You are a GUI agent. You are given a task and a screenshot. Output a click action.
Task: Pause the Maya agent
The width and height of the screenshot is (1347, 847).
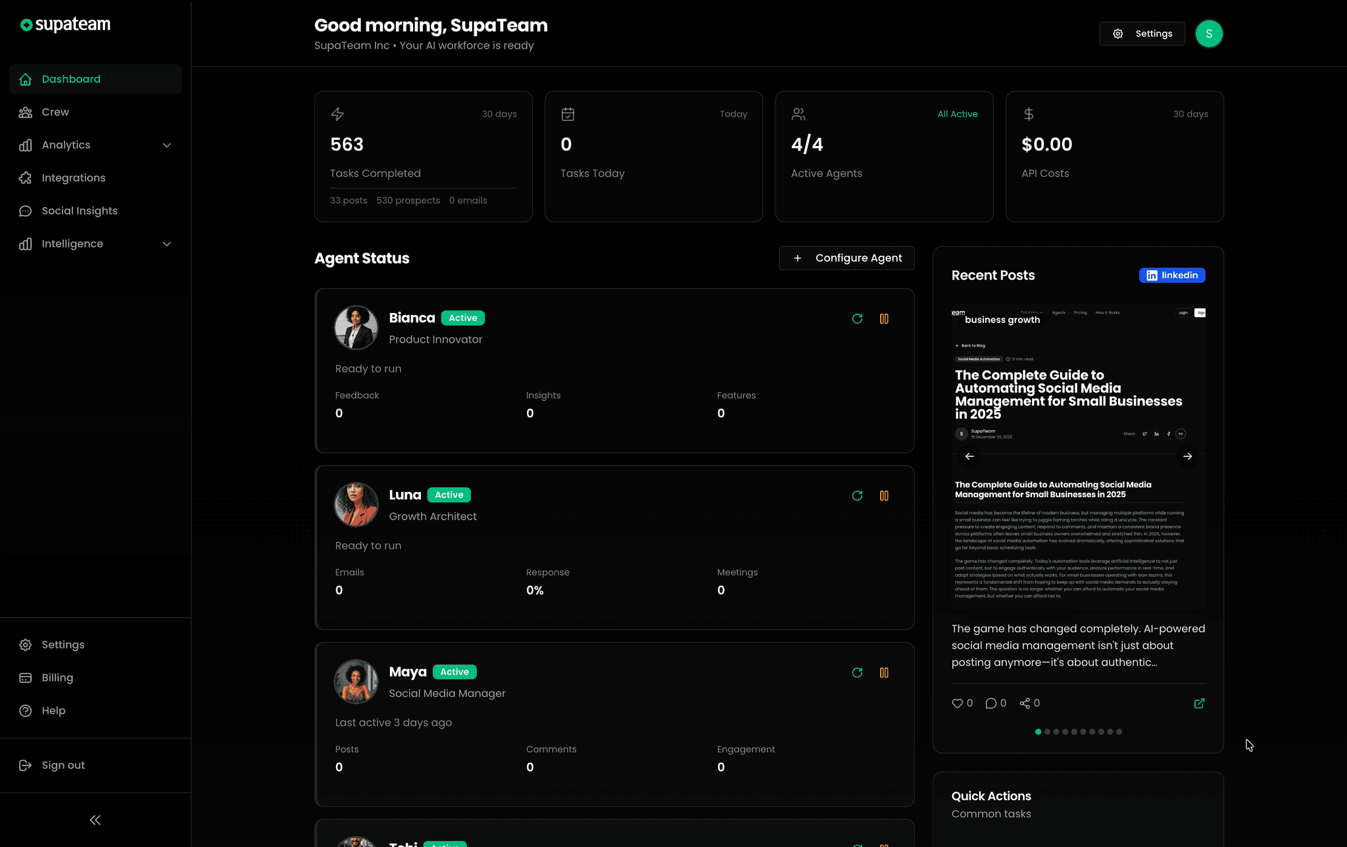884,672
